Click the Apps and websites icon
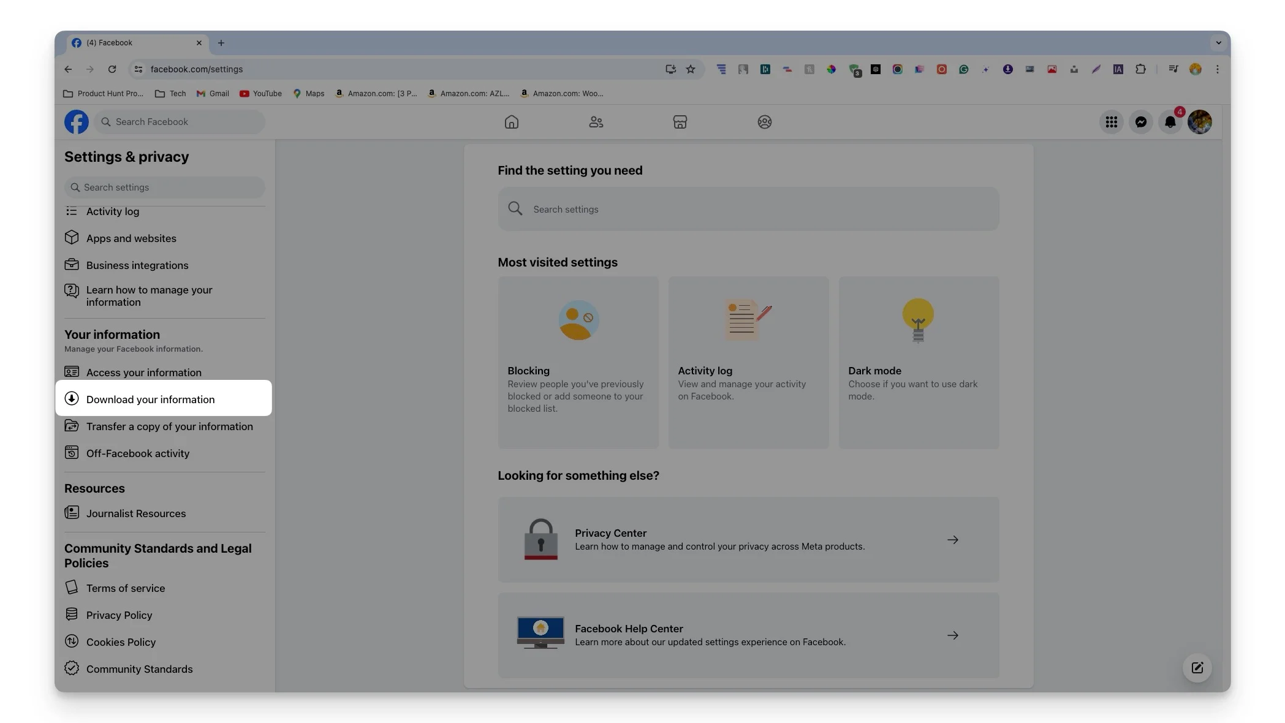Viewport: 1285px width, 723px height. pos(72,238)
